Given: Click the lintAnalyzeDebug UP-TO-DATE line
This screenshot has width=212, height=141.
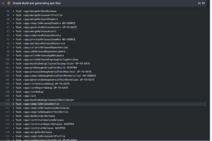Looking at the screenshot, I should pyautogui.click(x=41, y=84).
